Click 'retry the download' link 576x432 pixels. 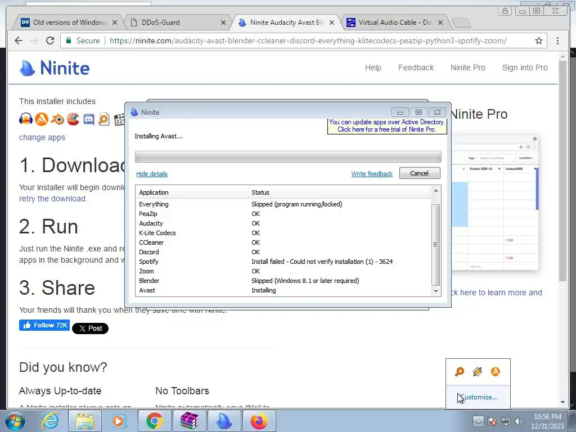tap(52, 199)
